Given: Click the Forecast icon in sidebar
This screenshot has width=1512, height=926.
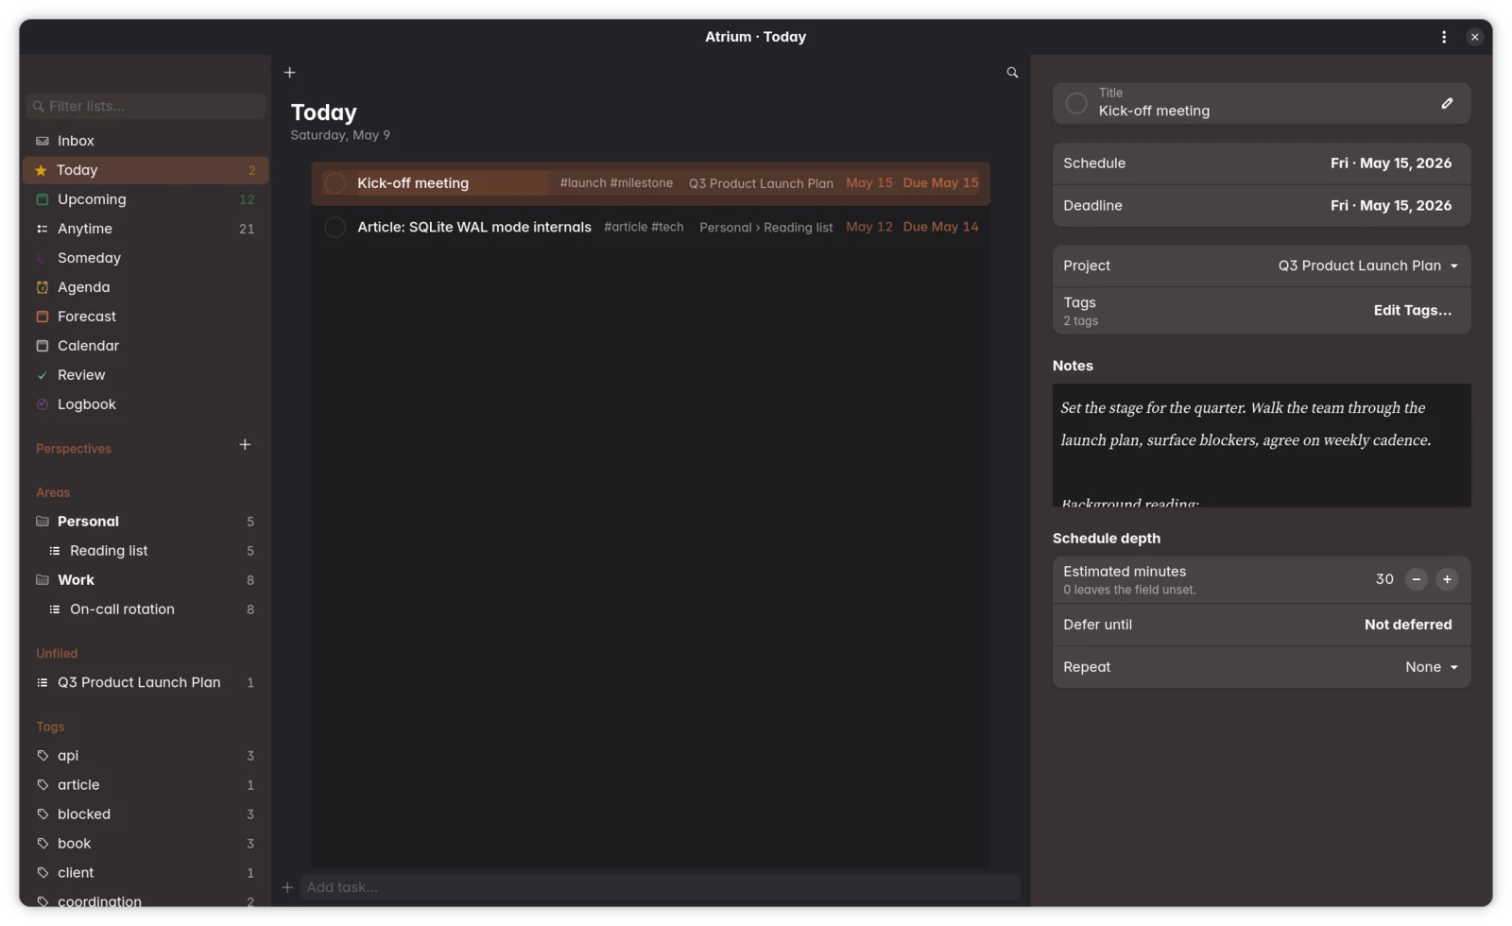Looking at the screenshot, I should pyautogui.click(x=42, y=317).
